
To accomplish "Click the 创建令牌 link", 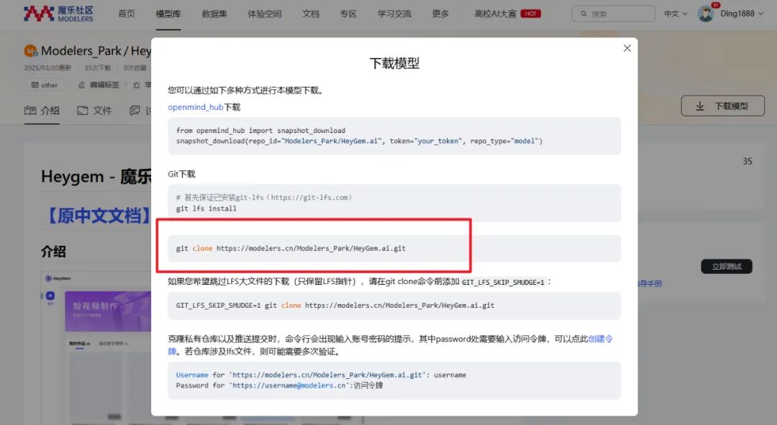I will pyautogui.click(x=600, y=339).
